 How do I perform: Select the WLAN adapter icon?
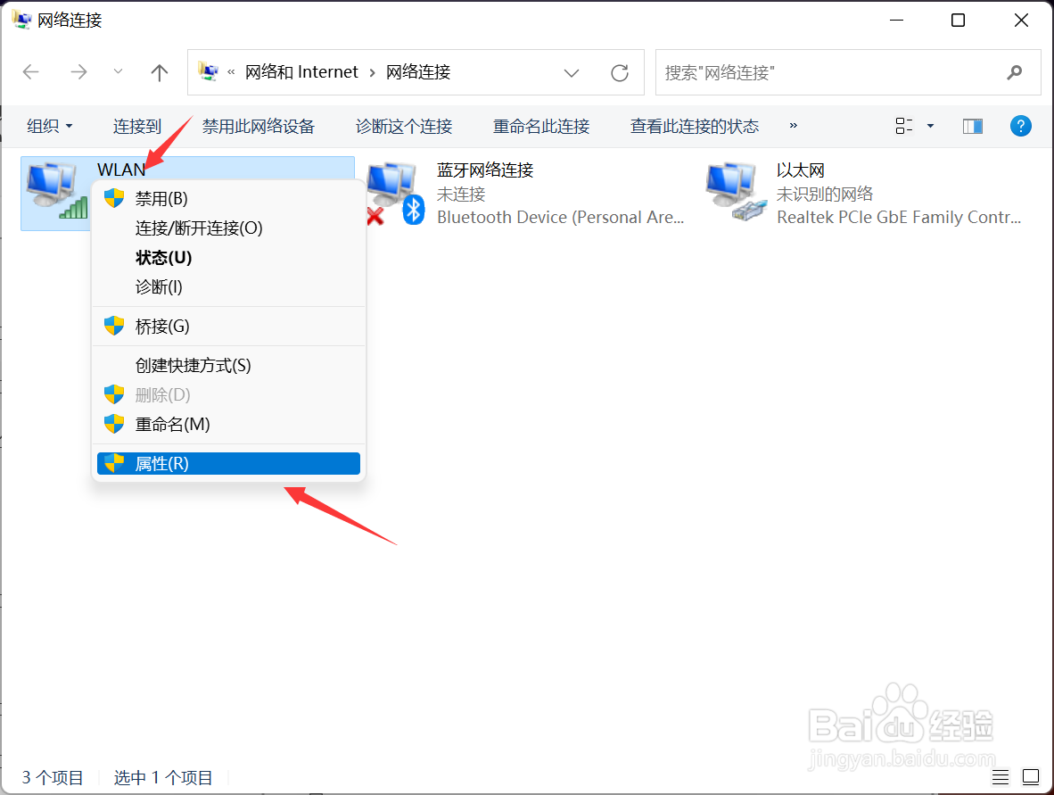click(57, 191)
